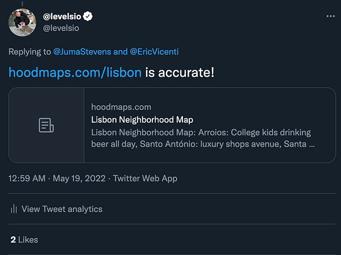Click the Twitter Web App source label

click(x=145, y=178)
